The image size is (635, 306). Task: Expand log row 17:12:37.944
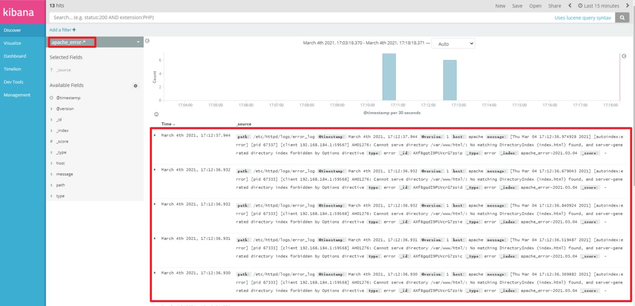point(155,135)
